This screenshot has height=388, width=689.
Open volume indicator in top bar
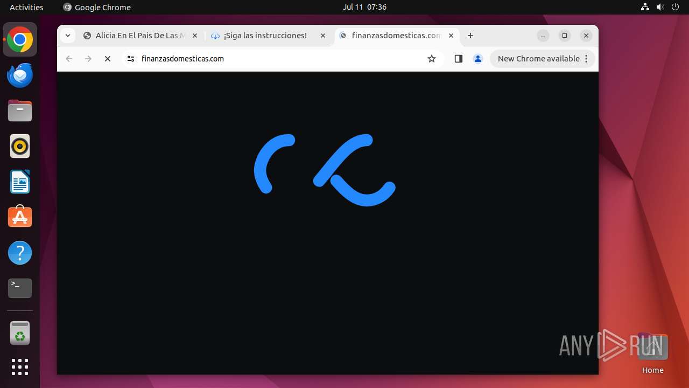pos(660,7)
